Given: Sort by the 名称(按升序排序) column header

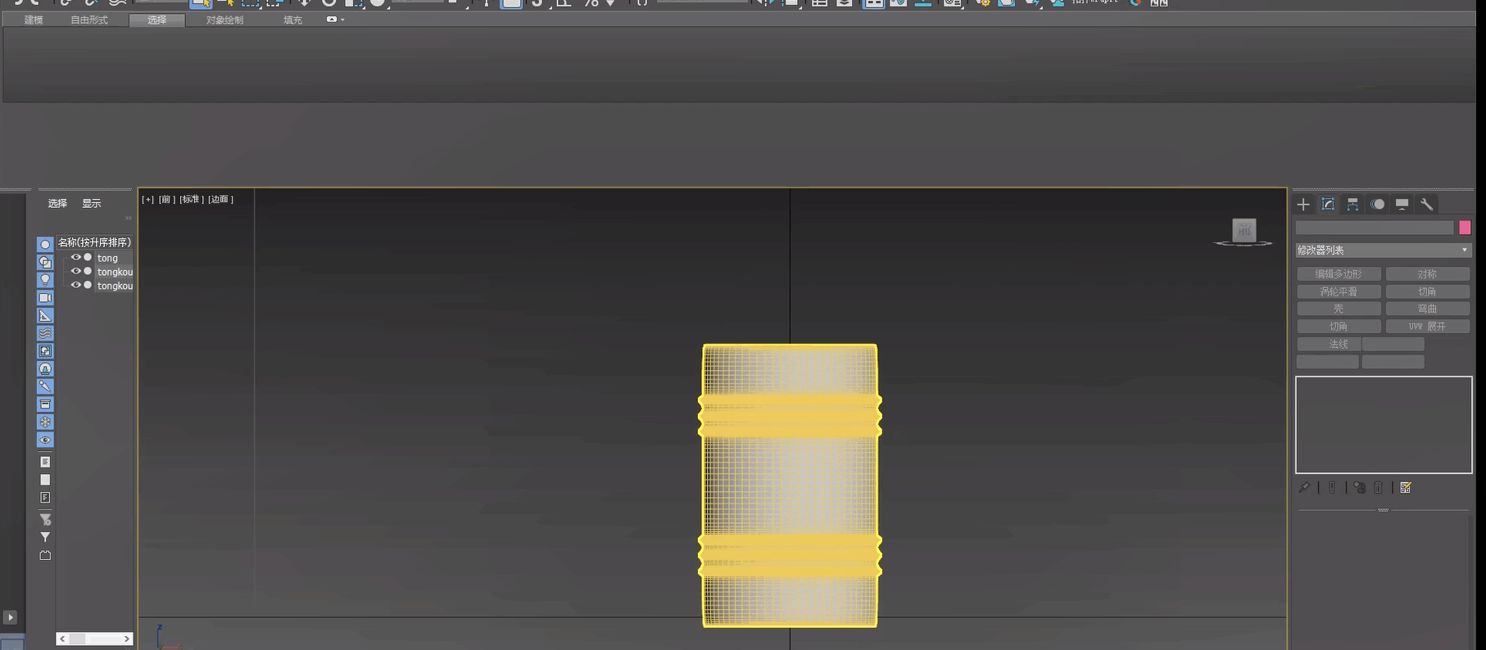Looking at the screenshot, I should point(94,242).
